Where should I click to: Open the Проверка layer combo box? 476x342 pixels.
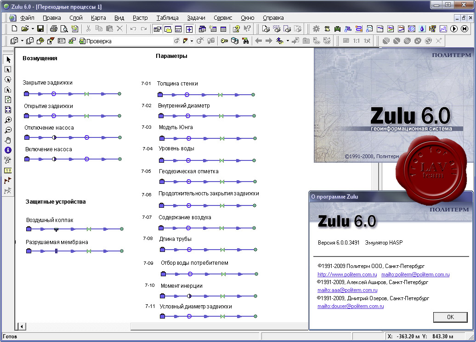[x=125, y=41]
